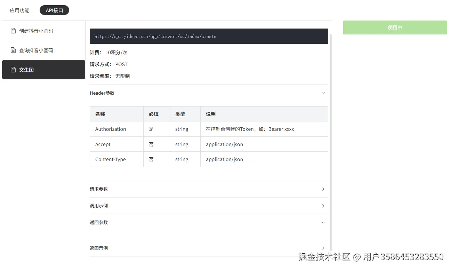Screen dimensions: 451x269
Task: Click string type in Content-Type row
Action: [182, 159]
